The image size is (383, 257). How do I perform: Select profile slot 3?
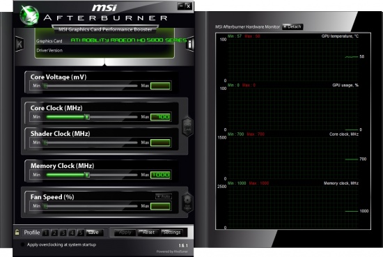coord(63,233)
